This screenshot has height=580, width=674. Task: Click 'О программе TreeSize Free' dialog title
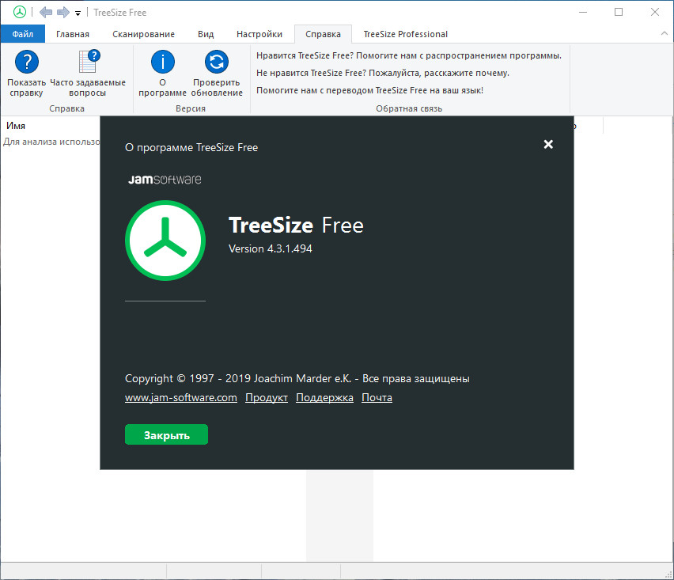[x=191, y=147]
